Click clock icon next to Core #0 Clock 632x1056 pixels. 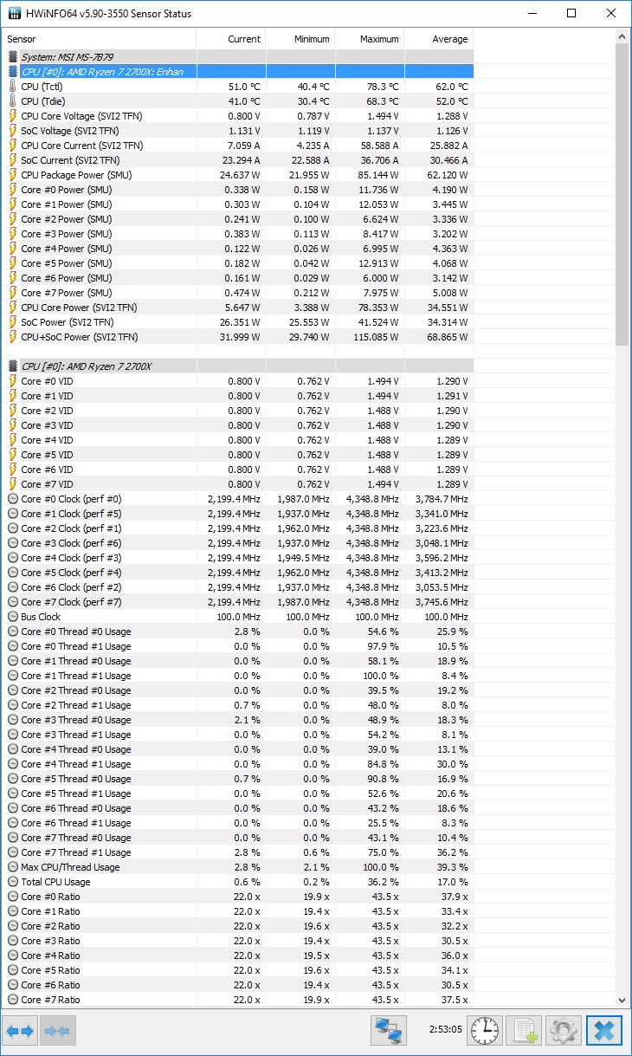(x=13, y=499)
